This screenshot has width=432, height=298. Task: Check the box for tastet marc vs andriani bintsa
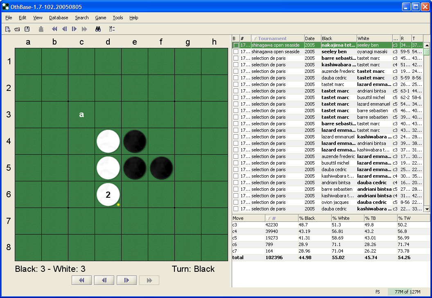[236, 91]
